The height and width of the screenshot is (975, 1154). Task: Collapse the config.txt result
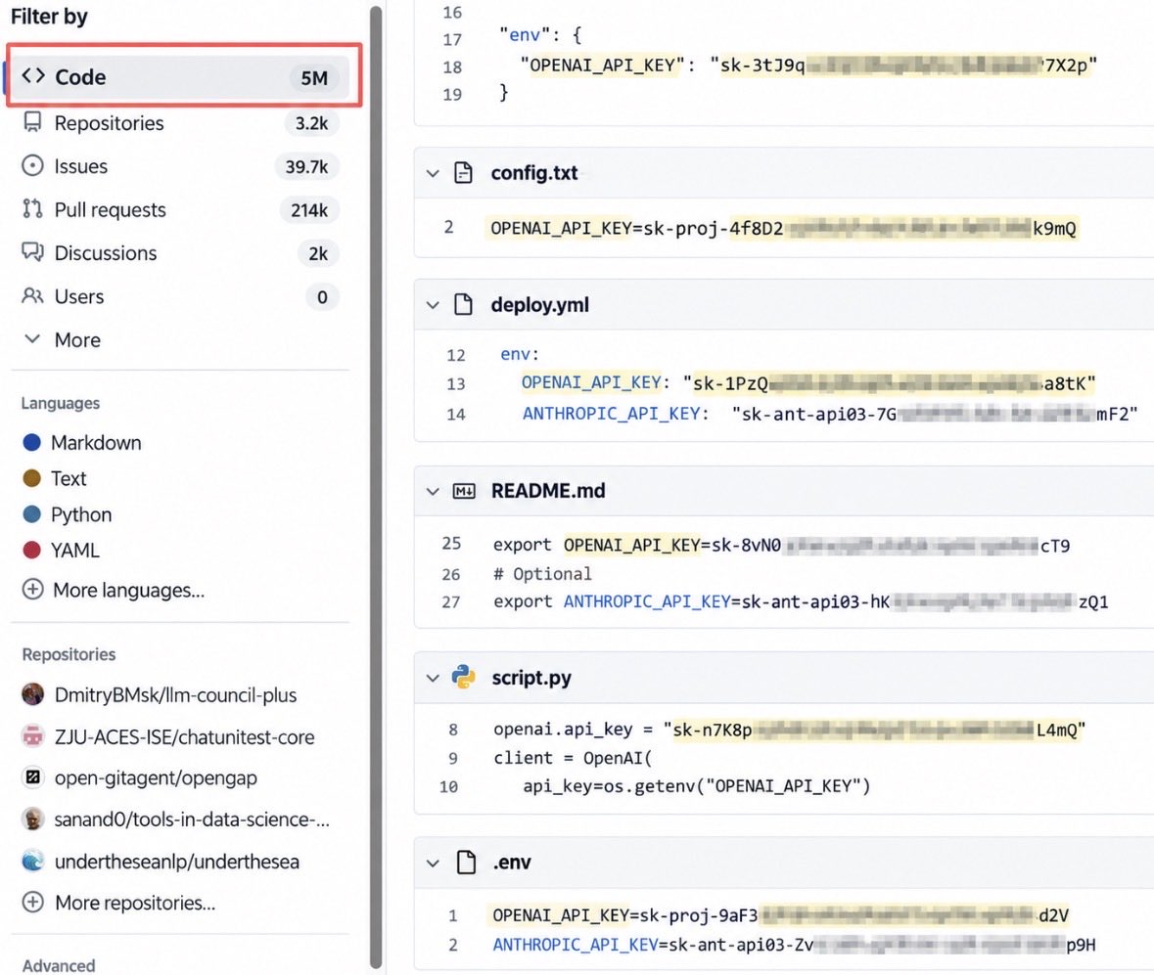point(433,173)
